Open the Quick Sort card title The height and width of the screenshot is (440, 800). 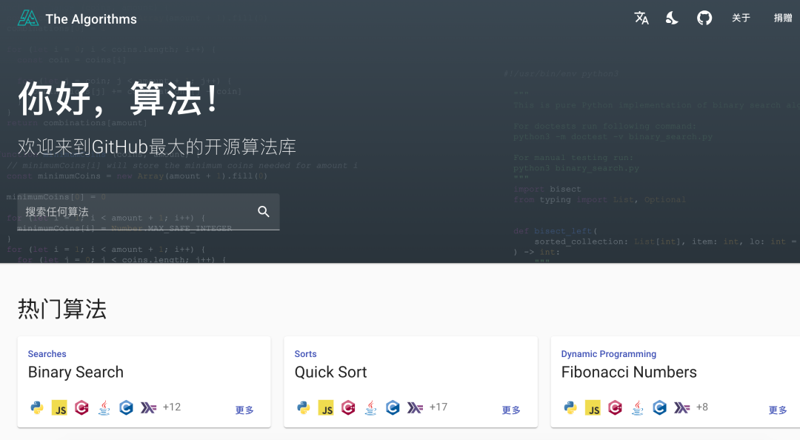tap(330, 372)
